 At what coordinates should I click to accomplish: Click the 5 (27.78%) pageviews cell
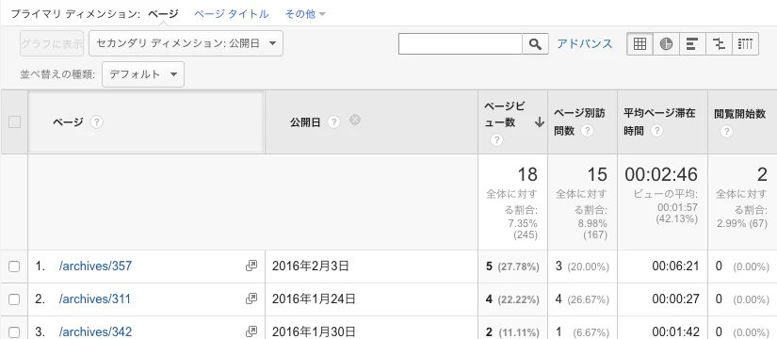[x=512, y=266]
